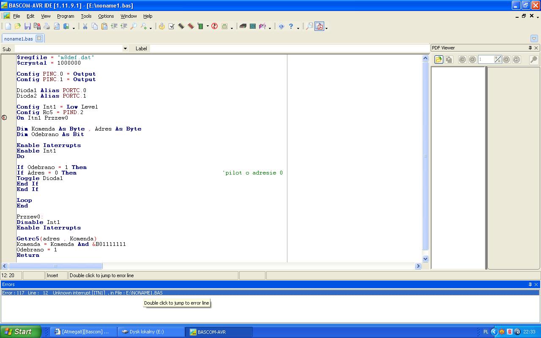Open a file with the folder icon
The image size is (541, 338).
pyautogui.click(x=18, y=26)
